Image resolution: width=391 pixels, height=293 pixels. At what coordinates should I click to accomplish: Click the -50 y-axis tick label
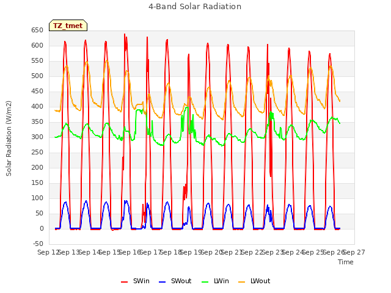click(38, 244)
